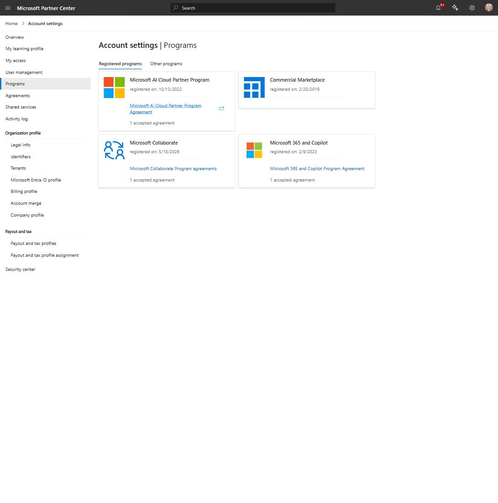This screenshot has height=503, width=498.
Task: Click the Account settings breadcrumb
Action: point(45,23)
